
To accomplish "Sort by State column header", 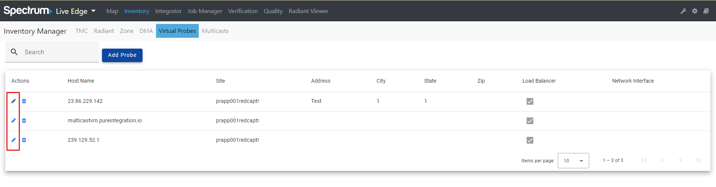I will (430, 81).
